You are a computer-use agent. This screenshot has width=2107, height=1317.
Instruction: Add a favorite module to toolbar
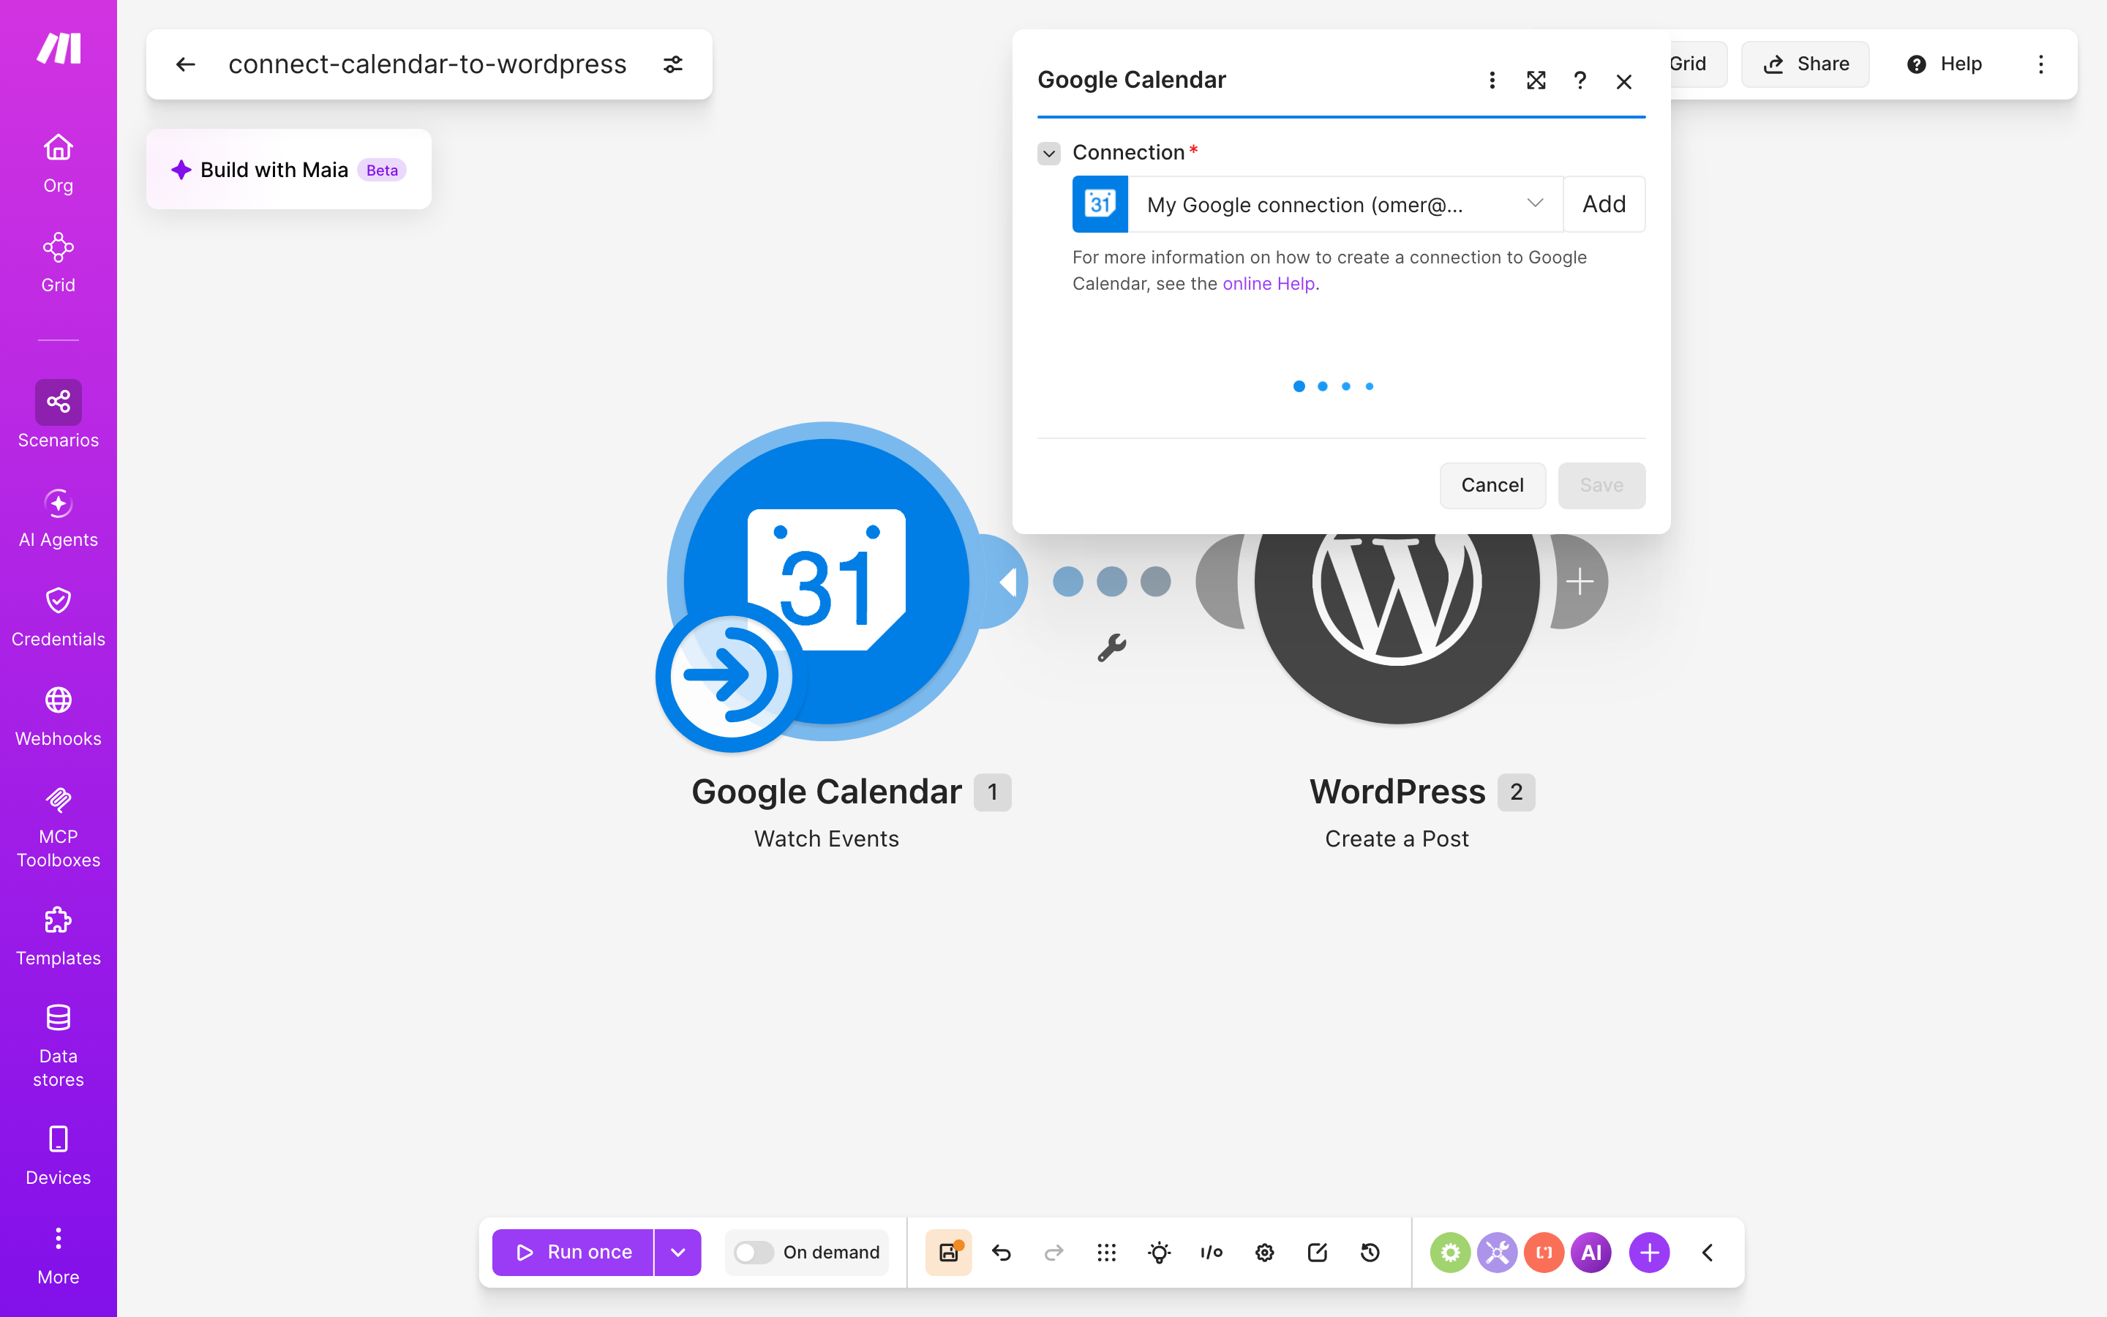coord(1649,1253)
